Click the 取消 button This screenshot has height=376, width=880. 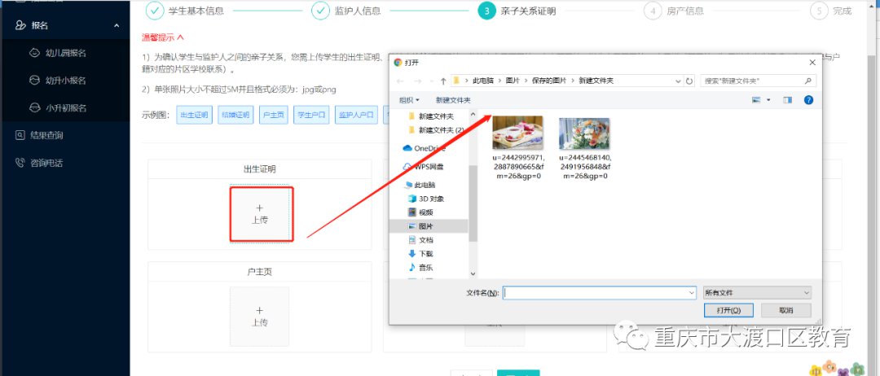coord(785,310)
